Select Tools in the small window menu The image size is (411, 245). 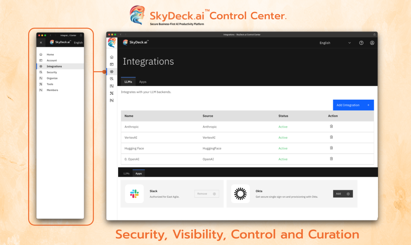click(x=60, y=84)
